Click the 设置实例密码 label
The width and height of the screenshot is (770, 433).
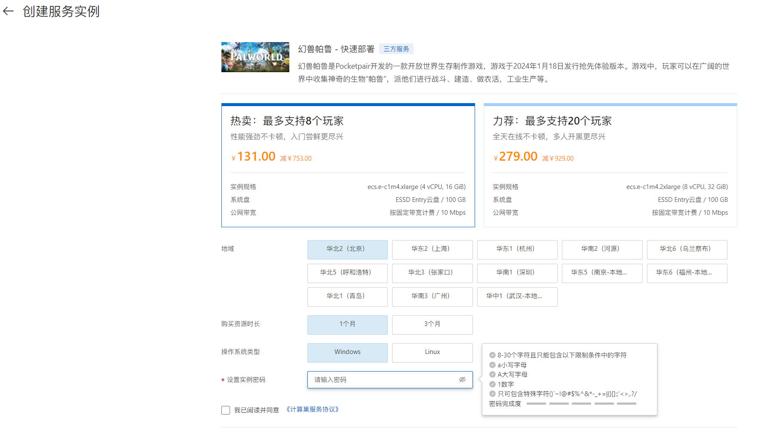[246, 380]
